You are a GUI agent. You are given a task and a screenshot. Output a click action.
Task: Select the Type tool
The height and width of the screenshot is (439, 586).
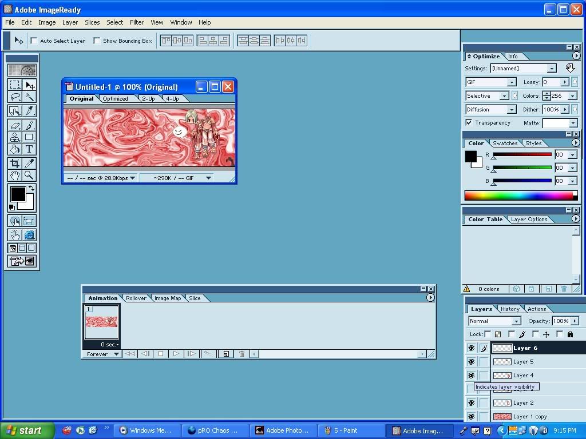29,149
